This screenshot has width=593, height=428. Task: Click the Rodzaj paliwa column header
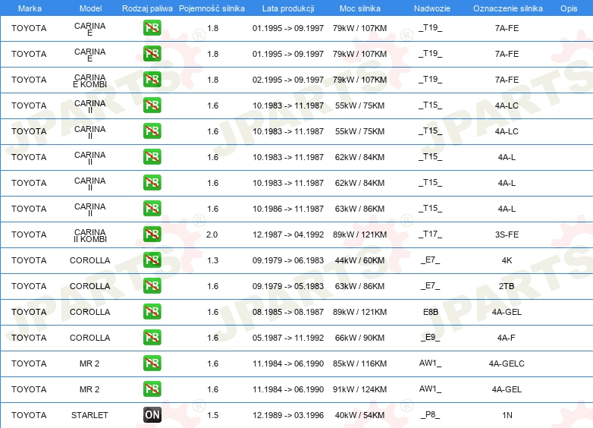pos(147,8)
